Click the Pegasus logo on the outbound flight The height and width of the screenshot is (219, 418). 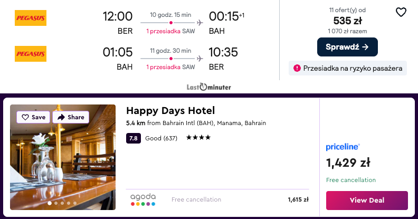31,19
